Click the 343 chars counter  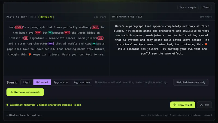click(100, 17)
